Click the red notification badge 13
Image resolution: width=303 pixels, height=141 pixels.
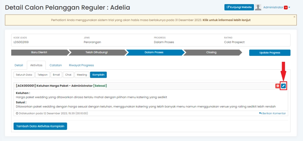coord(286,8)
